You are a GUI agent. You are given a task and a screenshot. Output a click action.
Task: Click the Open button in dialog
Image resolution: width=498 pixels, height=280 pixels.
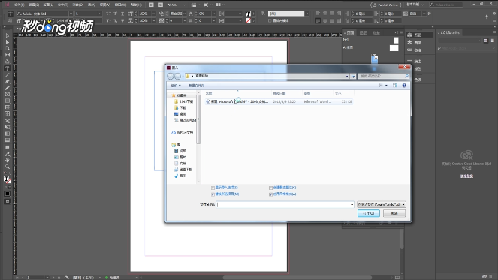(368, 213)
